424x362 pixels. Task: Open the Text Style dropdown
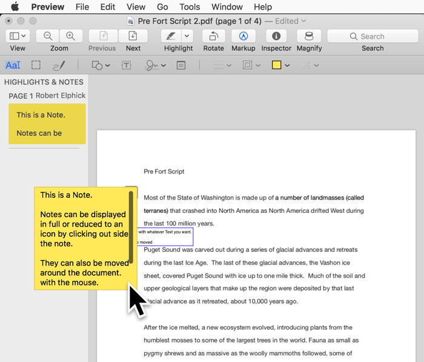(x=311, y=65)
